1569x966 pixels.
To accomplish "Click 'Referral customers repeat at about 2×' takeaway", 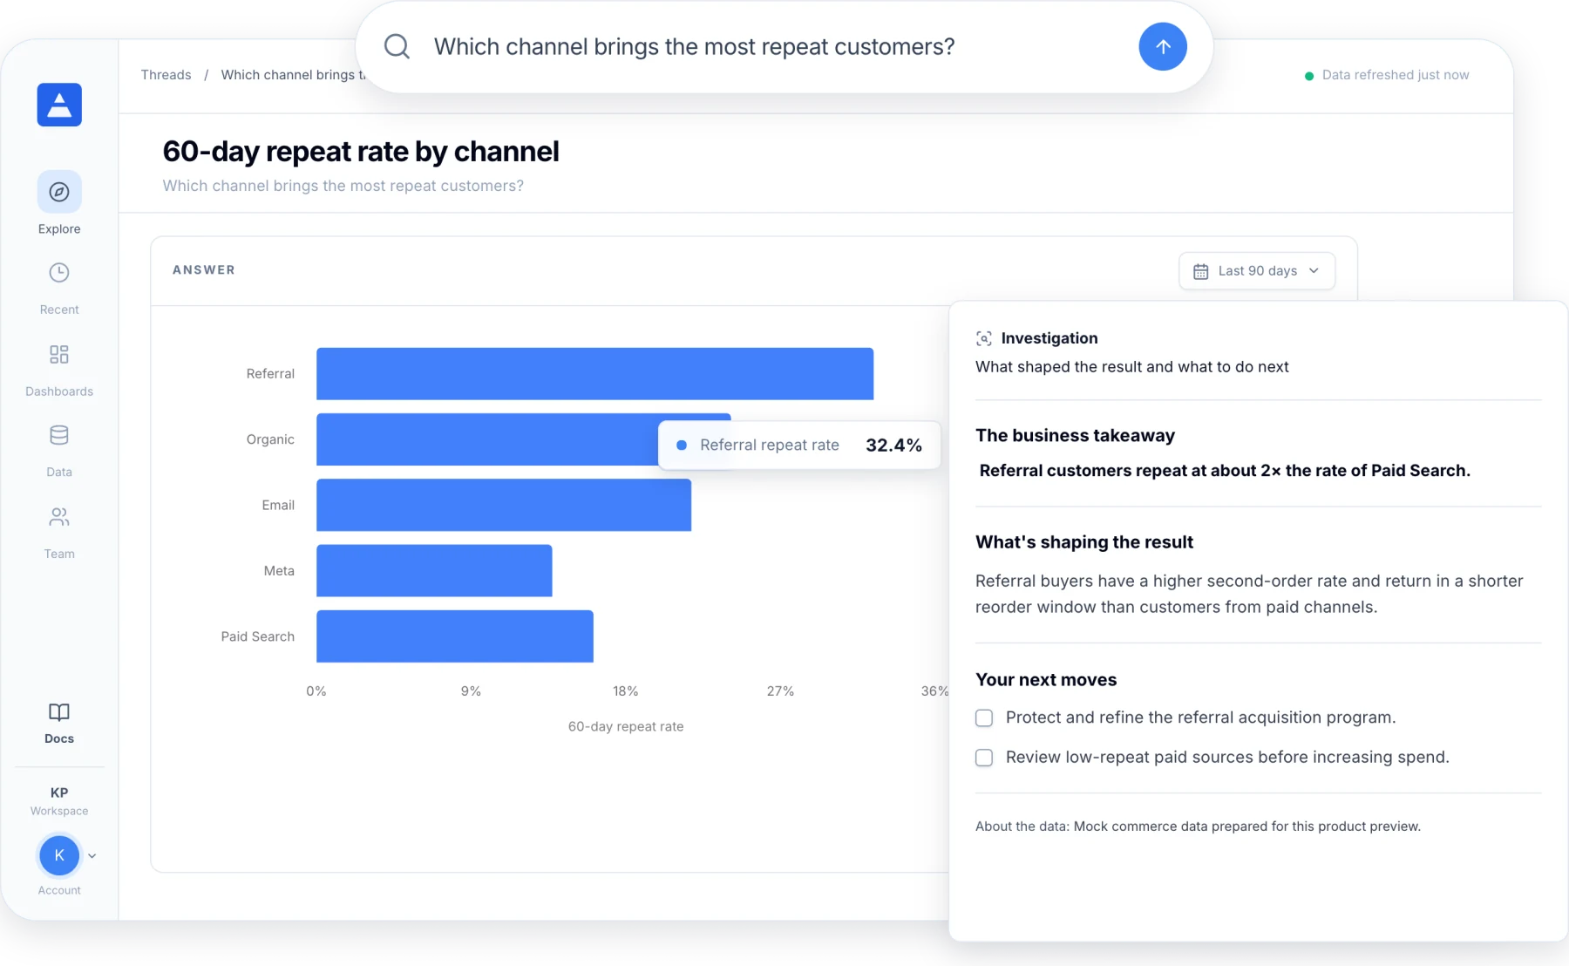I will click(x=1224, y=471).
